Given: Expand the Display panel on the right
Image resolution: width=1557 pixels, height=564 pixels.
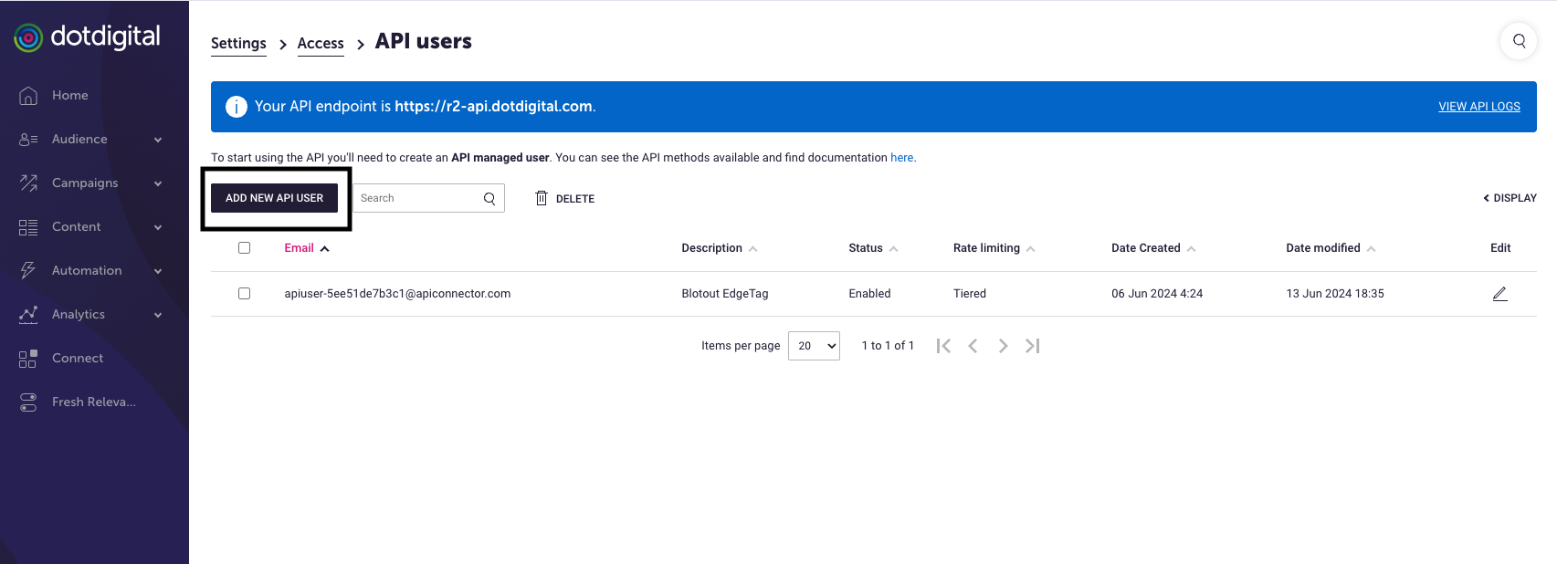Looking at the screenshot, I should click(x=1510, y=198).
